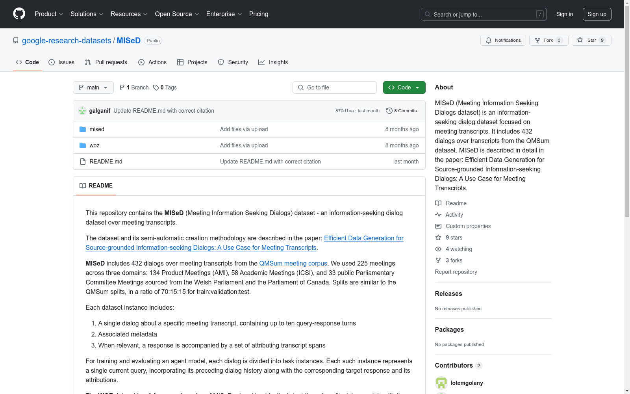Switch to the Code tab
This screenshot has height=394, width=630.
pyautogui.click(x=28, y=62)
